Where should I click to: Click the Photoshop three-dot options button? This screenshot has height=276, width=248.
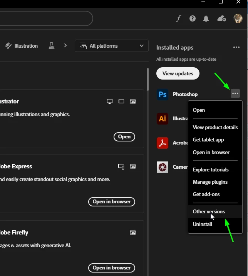coord(235,93)
